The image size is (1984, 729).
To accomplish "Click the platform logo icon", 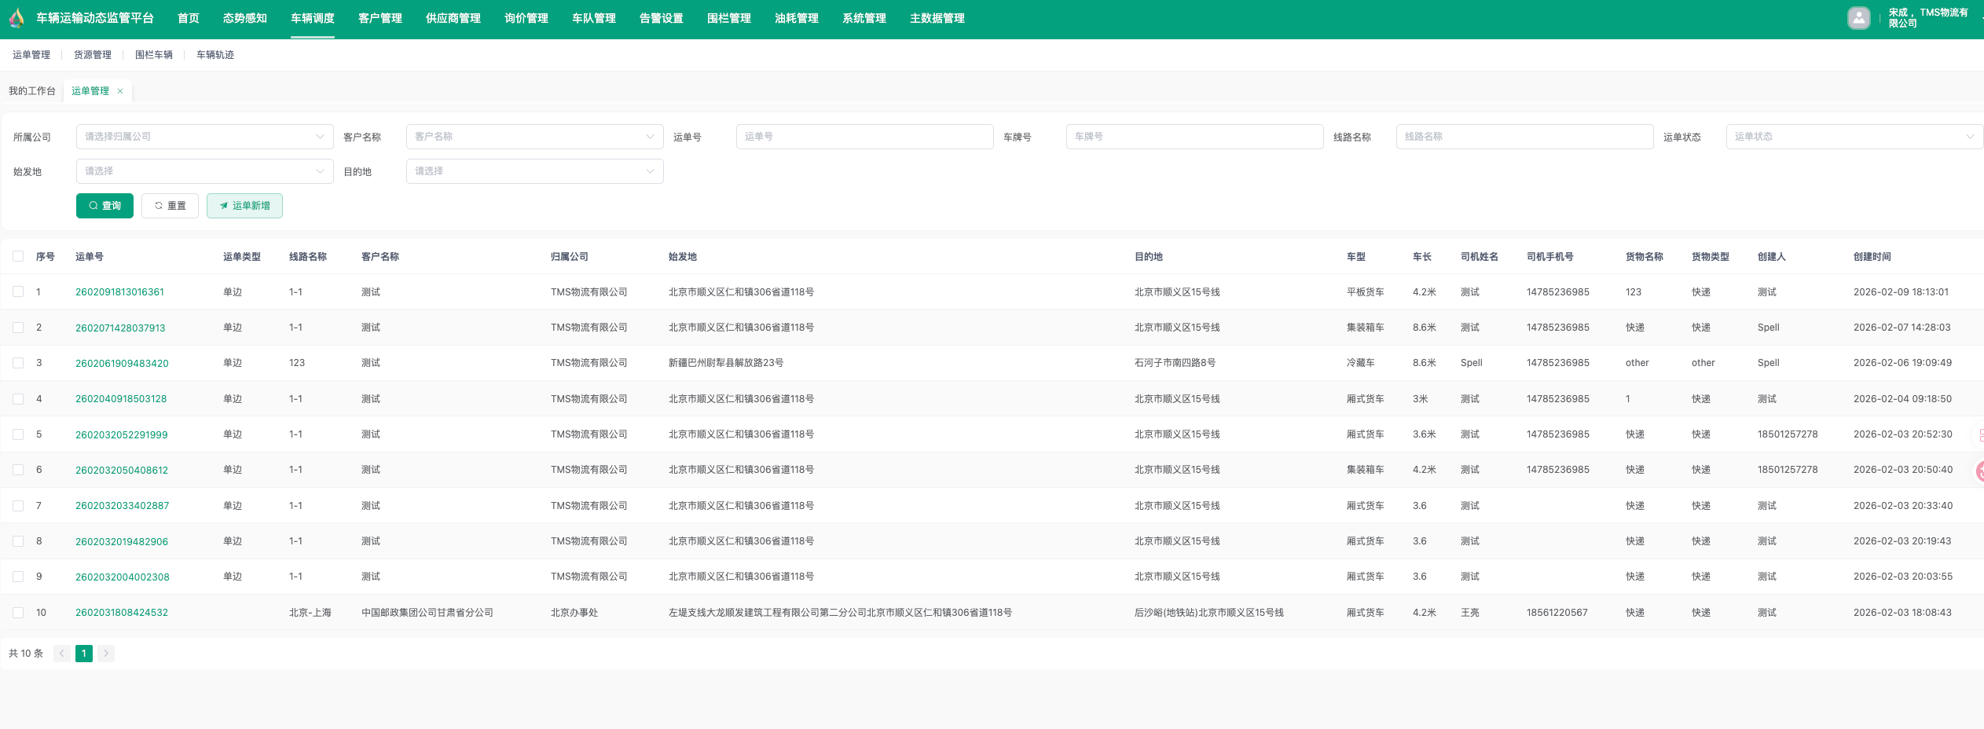I will [x=17, y=18].
